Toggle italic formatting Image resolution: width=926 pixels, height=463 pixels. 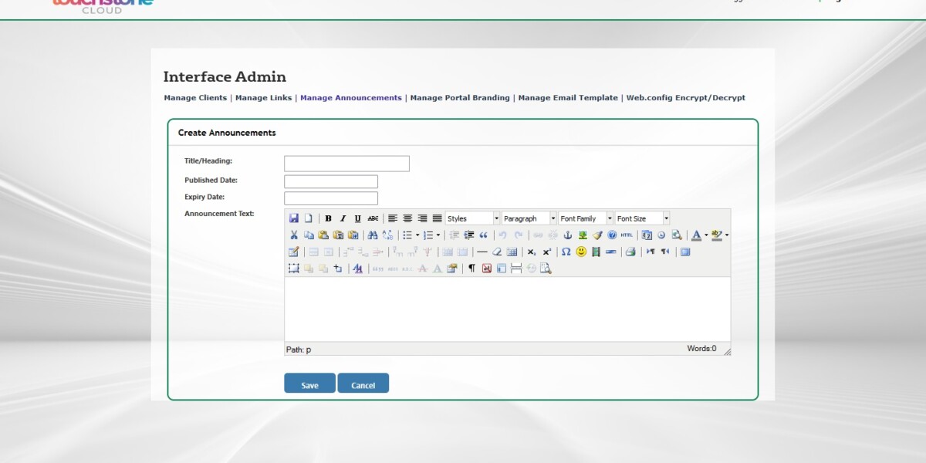343,218
